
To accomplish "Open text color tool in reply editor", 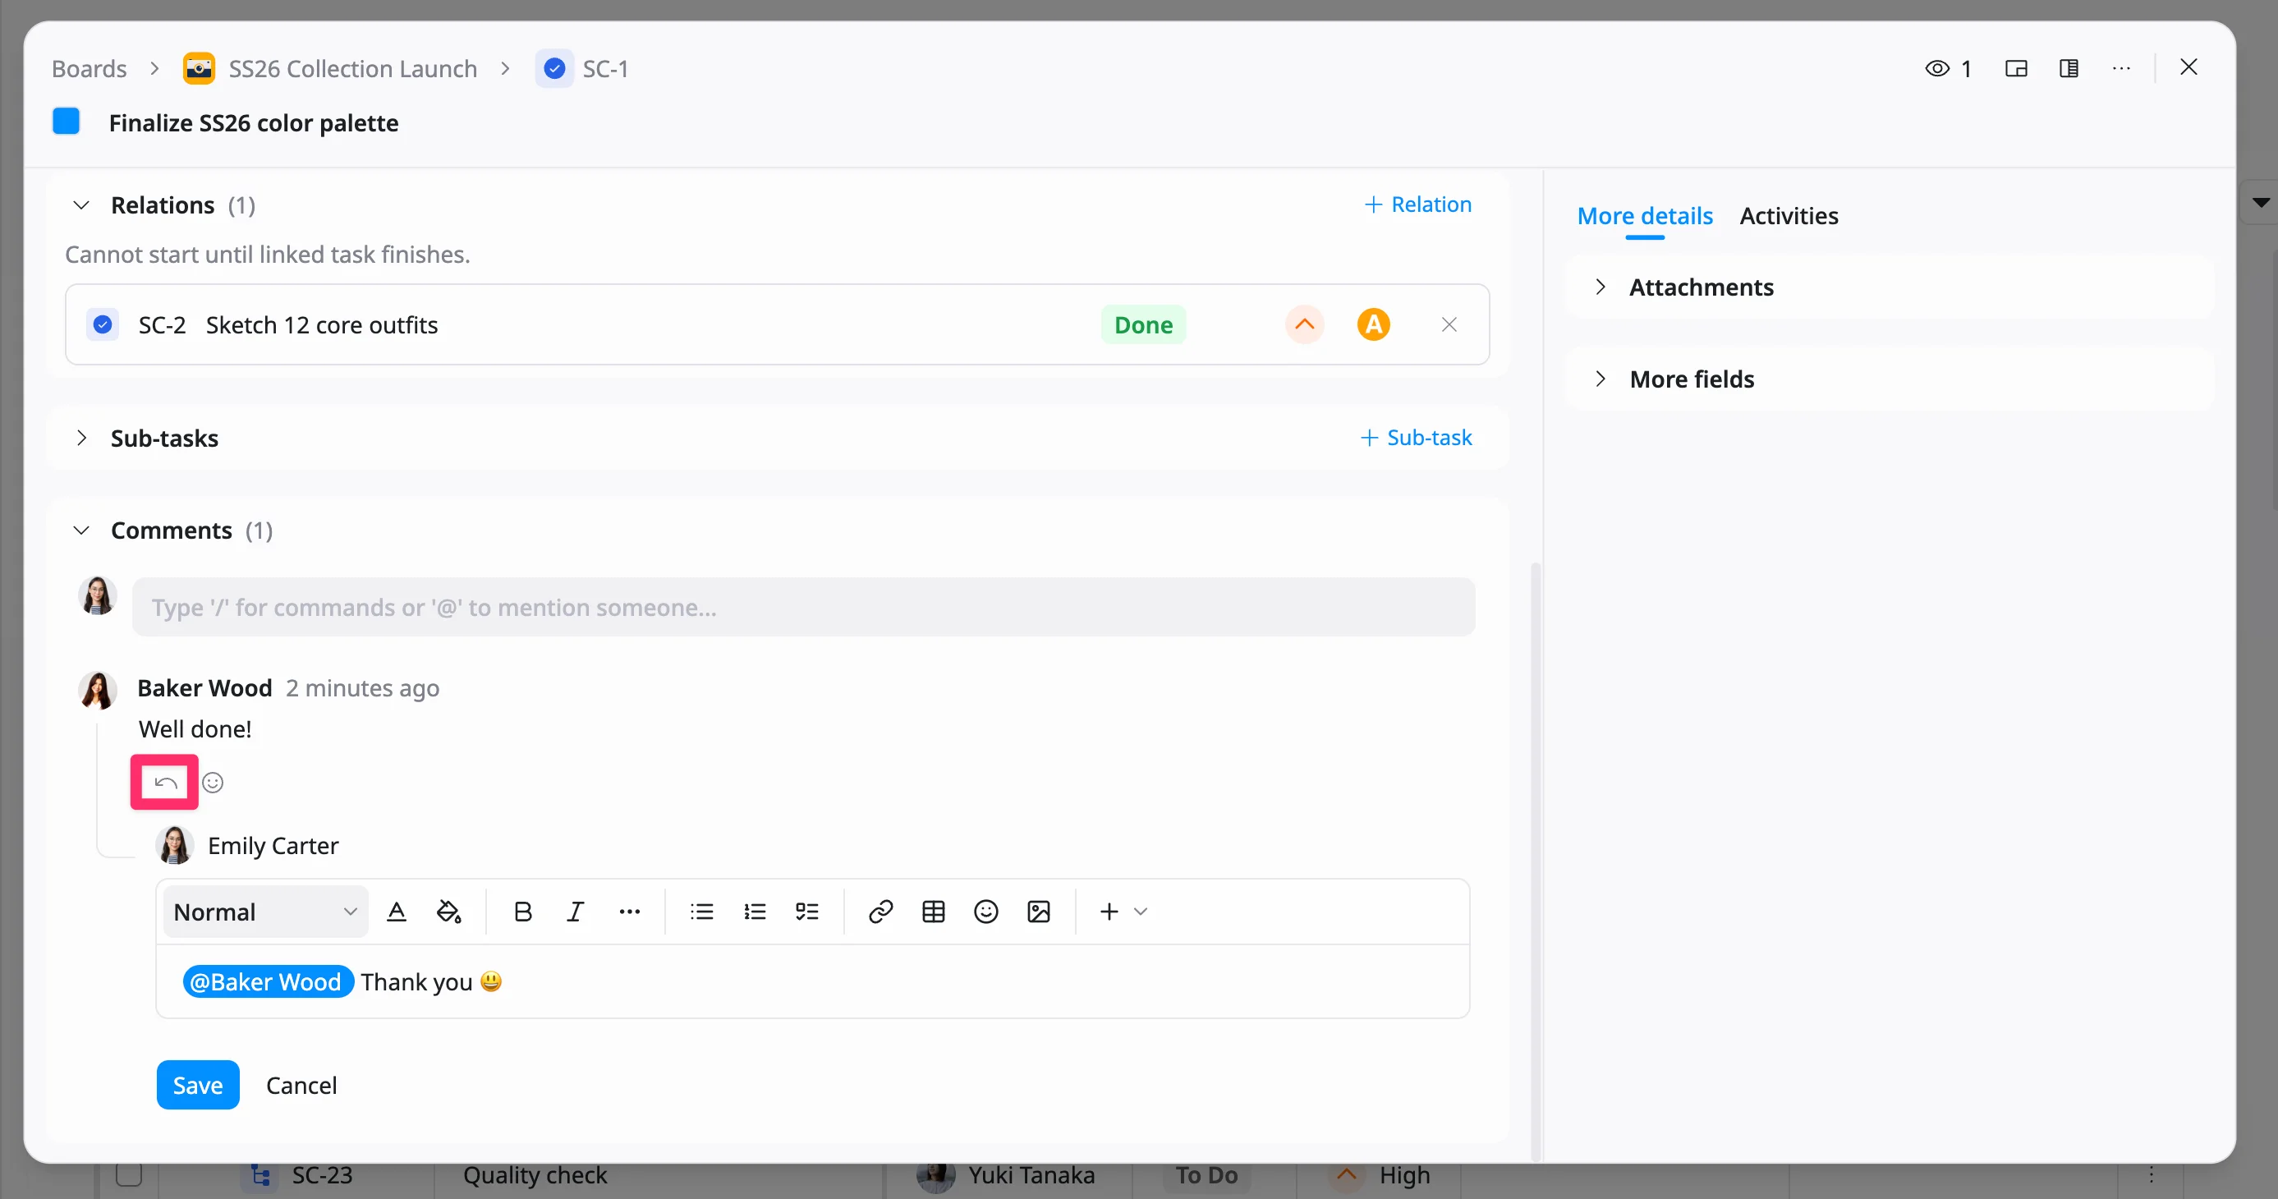I will coord(396,912).
